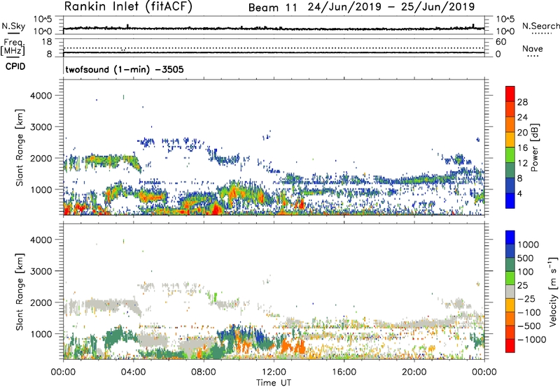Click the '28' value on Power colorbar
The image size is (560, 387).
pyautogui.click(x=522, y=102)
